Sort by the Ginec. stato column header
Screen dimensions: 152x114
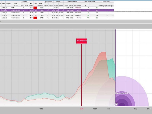coord(16,5)
